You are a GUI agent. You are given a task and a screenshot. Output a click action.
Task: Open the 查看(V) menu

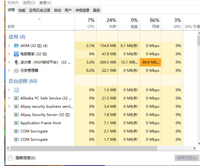[45, 3]
